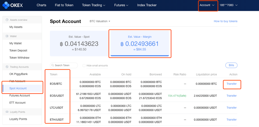This screenshot has height=127, width=259.
Task: Click the Liquidation price column header
Action: pos(206,75)
